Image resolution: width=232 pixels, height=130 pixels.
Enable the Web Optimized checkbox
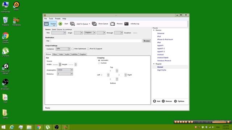click(x=72, y=49)
